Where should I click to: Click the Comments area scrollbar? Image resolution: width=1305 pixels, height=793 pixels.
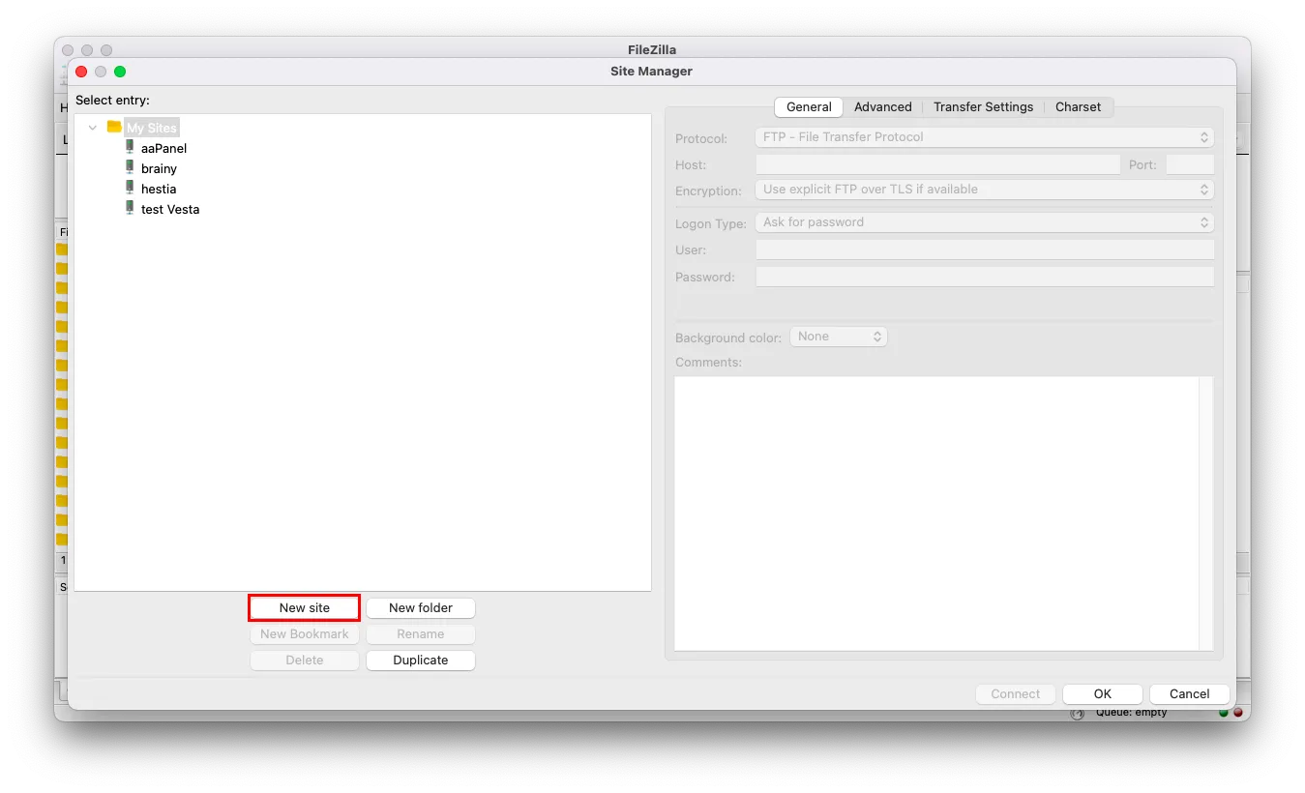1205,514
